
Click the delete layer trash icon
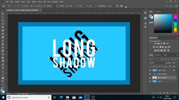click(174, 93)
